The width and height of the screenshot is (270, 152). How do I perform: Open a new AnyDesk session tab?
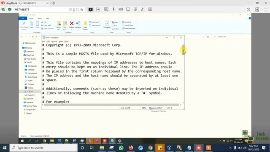53,3
